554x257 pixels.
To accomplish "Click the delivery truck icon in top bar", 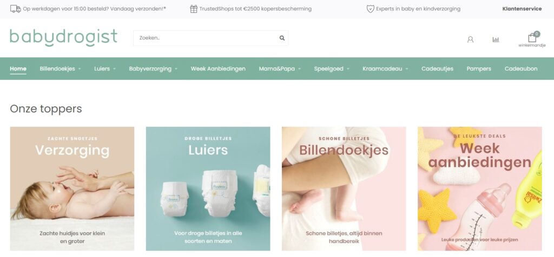I will [x=15, y=9].
